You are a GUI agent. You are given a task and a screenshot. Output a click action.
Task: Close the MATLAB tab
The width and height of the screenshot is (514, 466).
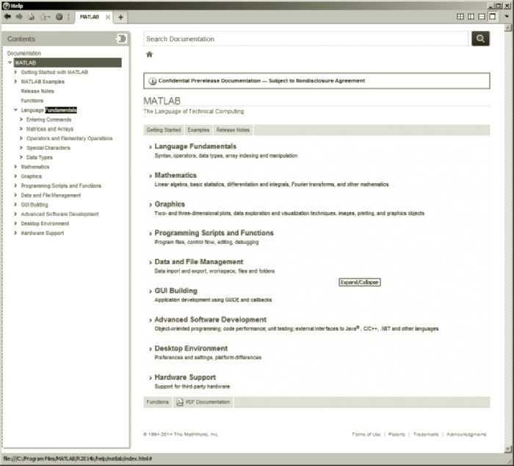[107, 17]
